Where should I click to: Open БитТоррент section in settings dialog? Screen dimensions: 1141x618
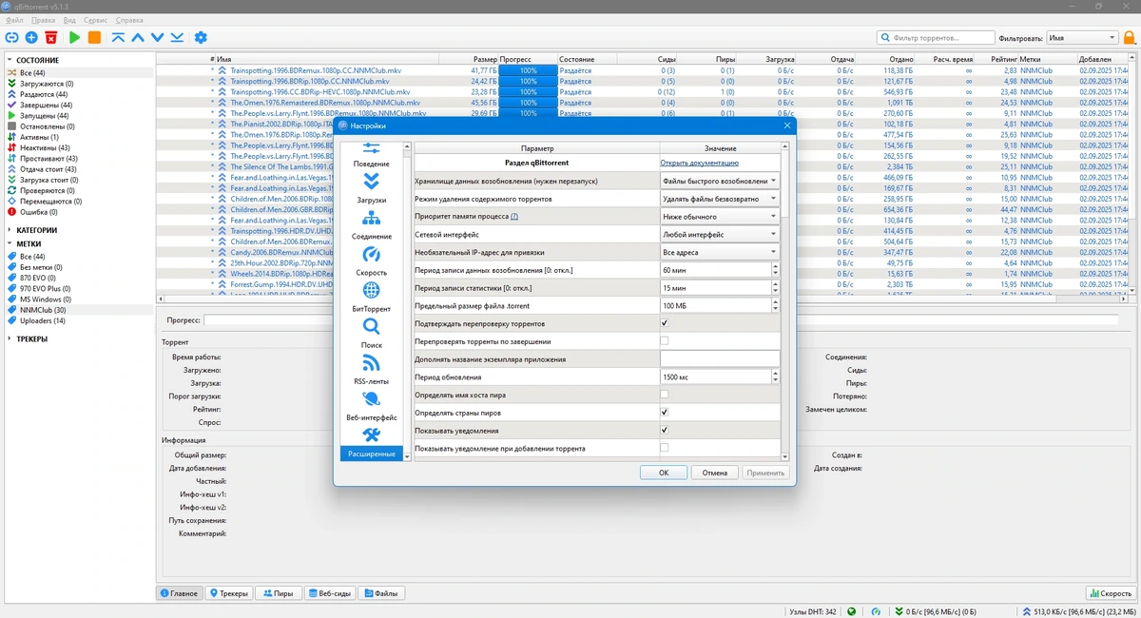[x=371, y=298]
